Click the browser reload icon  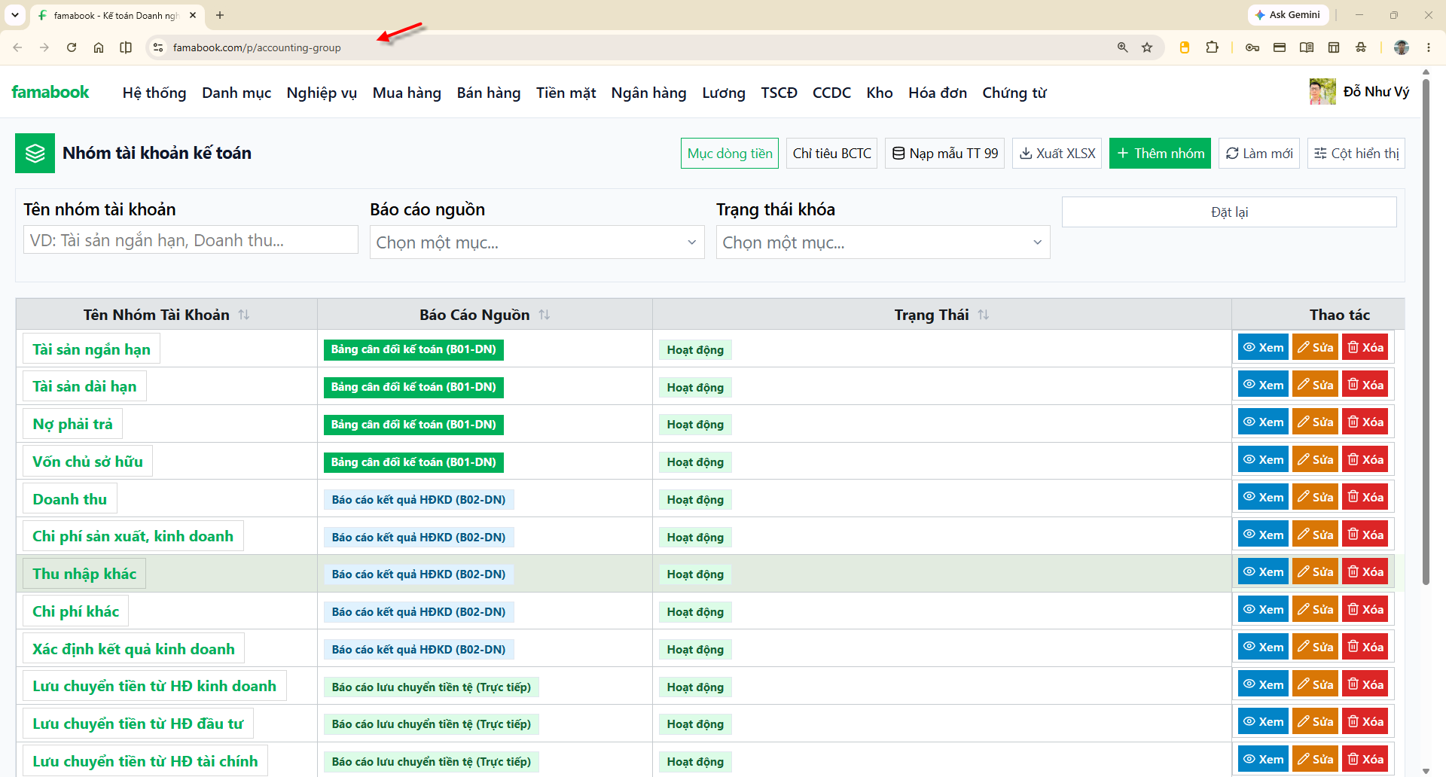pyautogui.click(x=72, y=47)
